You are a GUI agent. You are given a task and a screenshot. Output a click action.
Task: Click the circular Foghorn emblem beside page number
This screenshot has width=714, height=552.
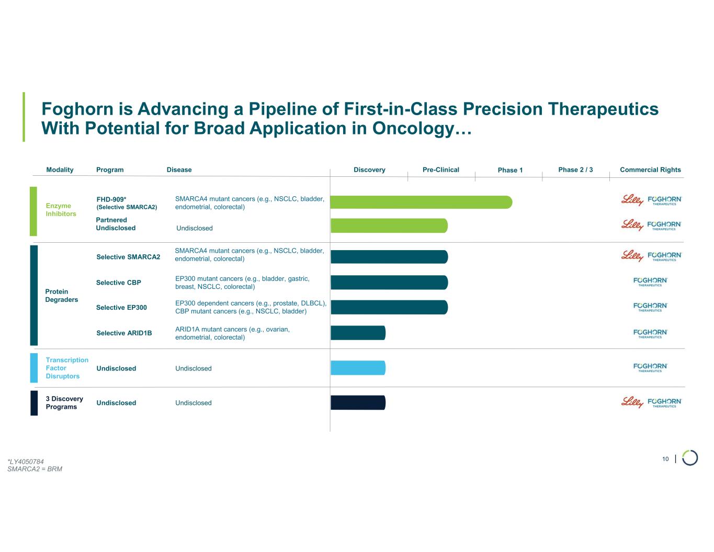coord(690,458)
